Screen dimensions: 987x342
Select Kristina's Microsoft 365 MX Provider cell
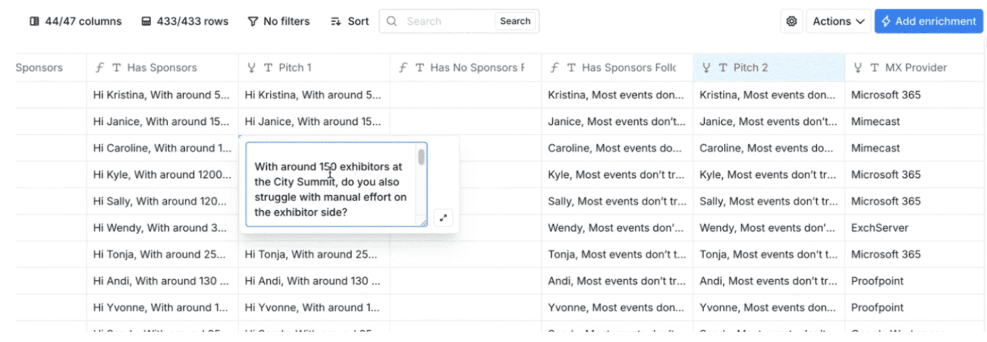pos(915,95)
